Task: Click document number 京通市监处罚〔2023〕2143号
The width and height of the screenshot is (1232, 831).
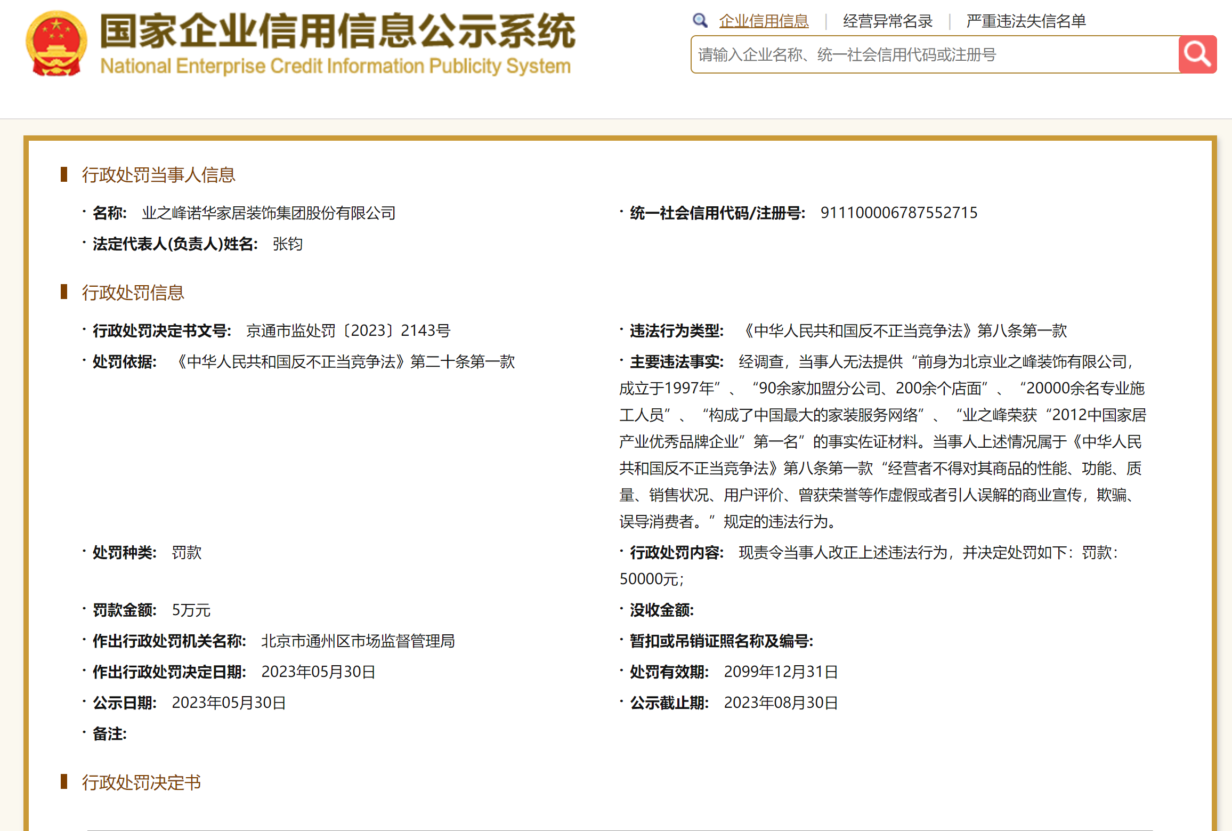Action: pos(348,330)
